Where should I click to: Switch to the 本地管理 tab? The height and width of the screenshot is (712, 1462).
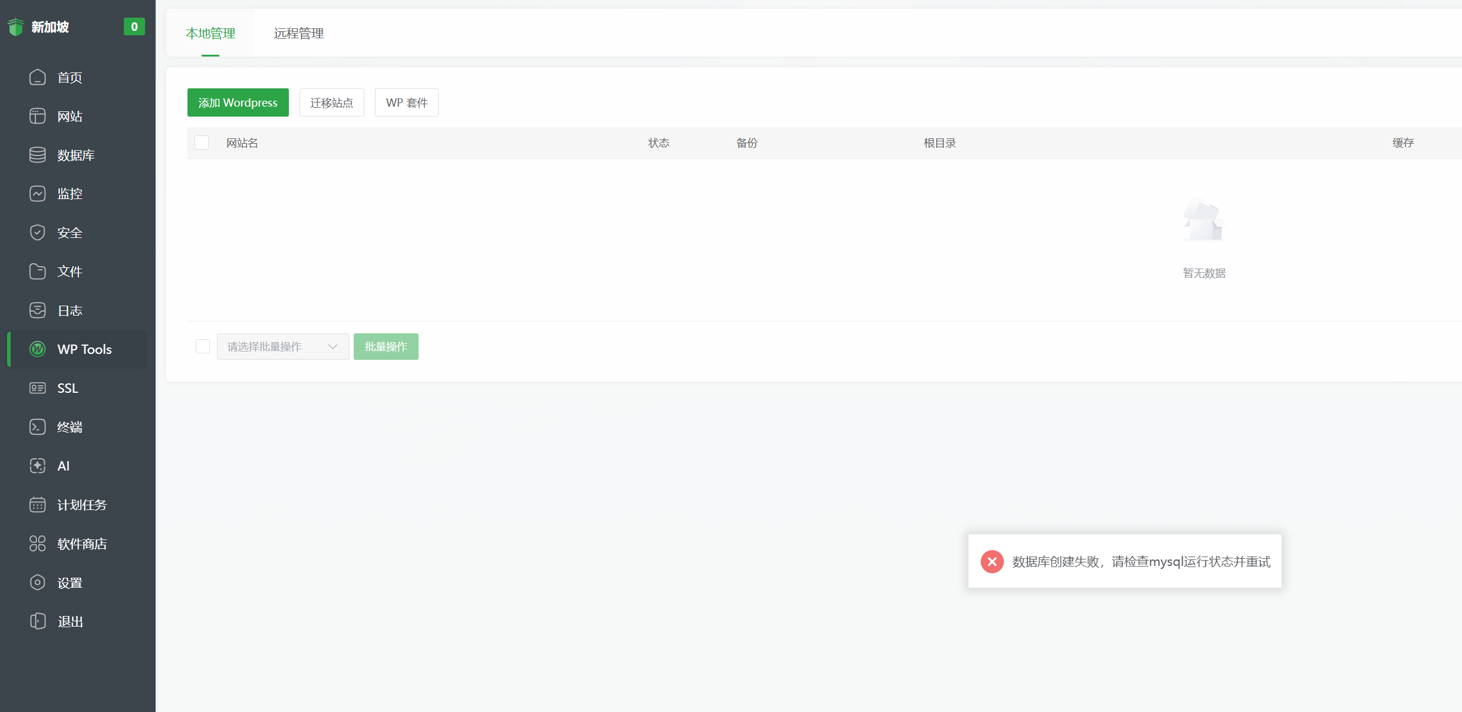tap(210, 34)
